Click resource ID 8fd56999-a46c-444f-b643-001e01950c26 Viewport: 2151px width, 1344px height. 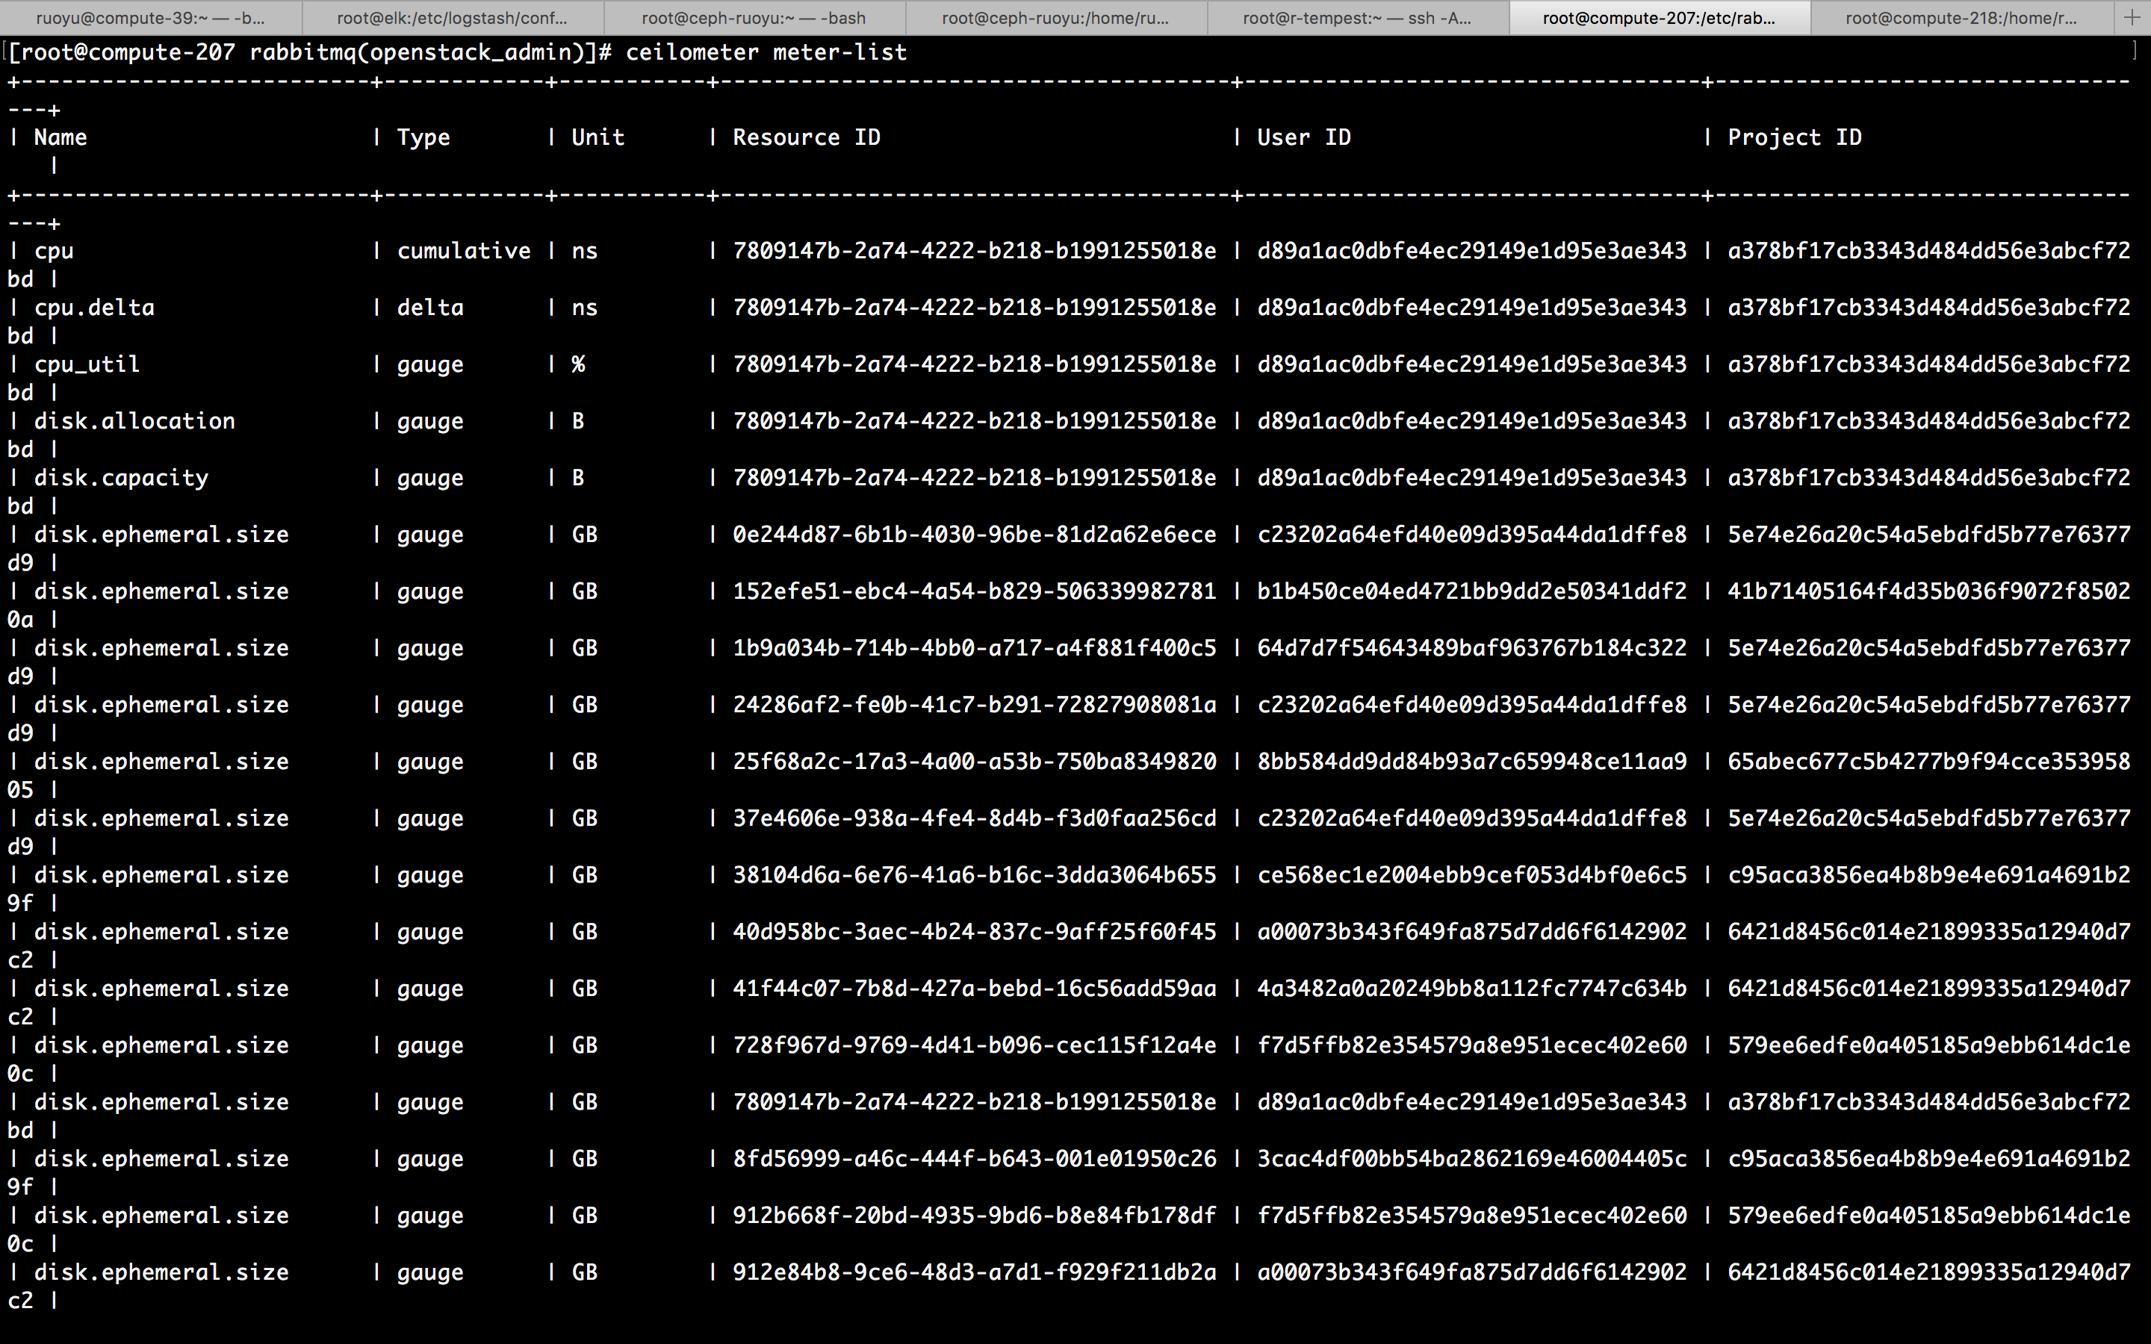tap(974, 1159)
